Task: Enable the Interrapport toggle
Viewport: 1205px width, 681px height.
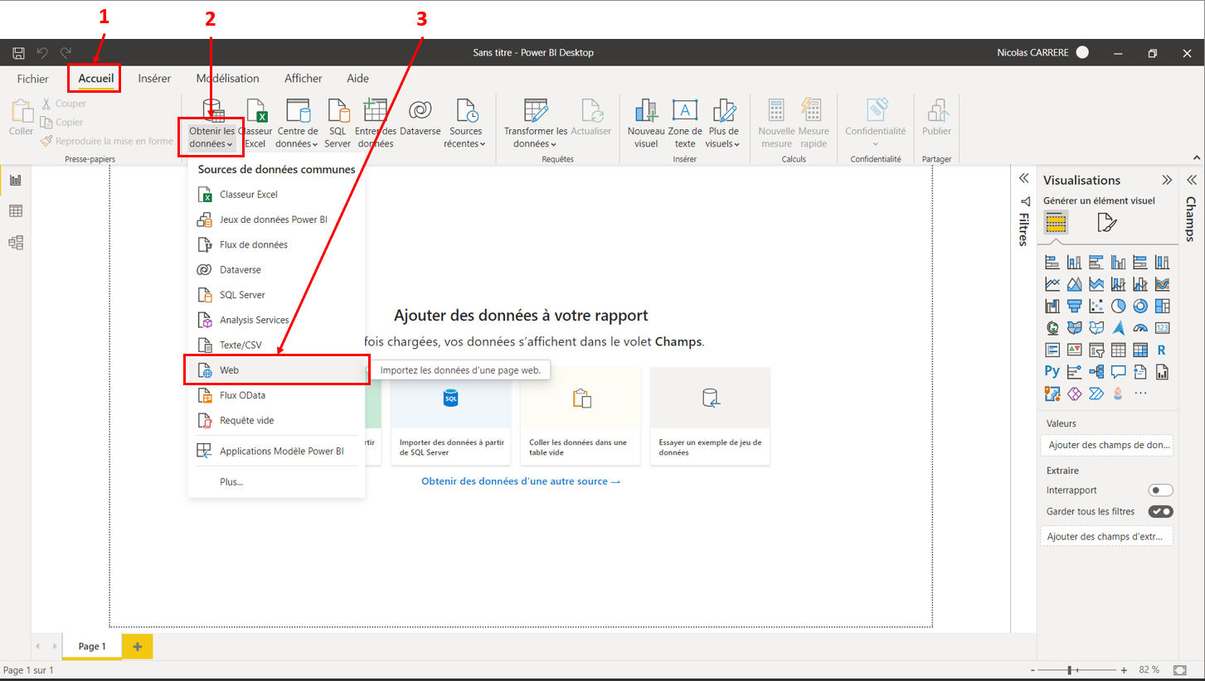Action: point(1160,490)
